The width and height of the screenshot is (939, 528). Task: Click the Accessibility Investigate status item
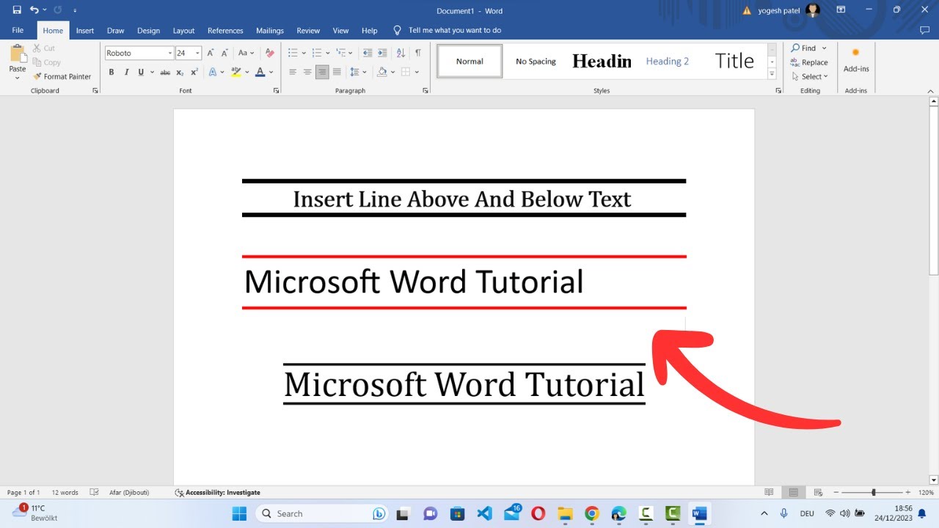coord(218,493)
